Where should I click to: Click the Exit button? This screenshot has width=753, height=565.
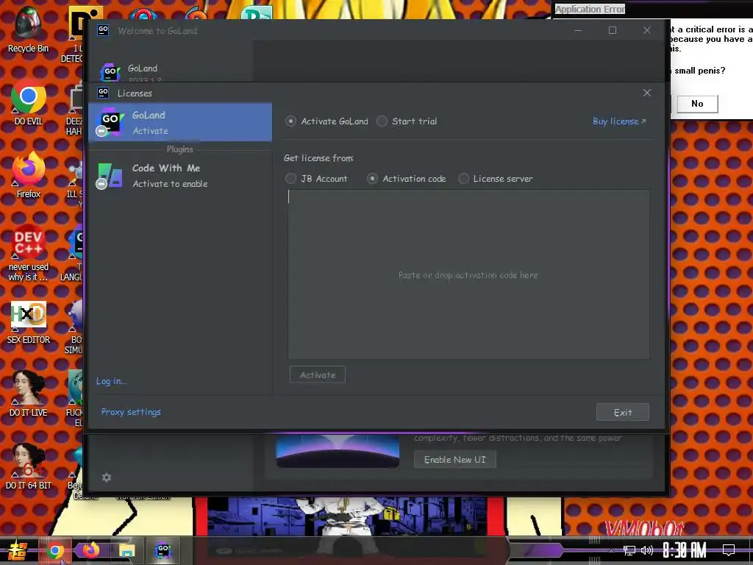click(622, 412)
